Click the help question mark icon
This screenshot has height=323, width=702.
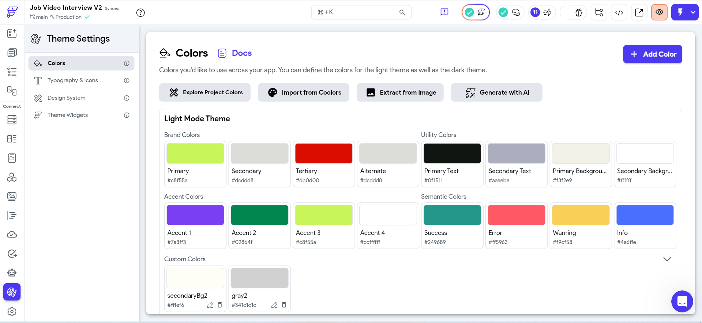(x=140, y=13)
